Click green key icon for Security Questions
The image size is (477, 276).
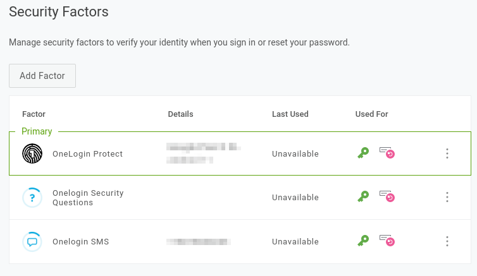(x=363, y=197)
